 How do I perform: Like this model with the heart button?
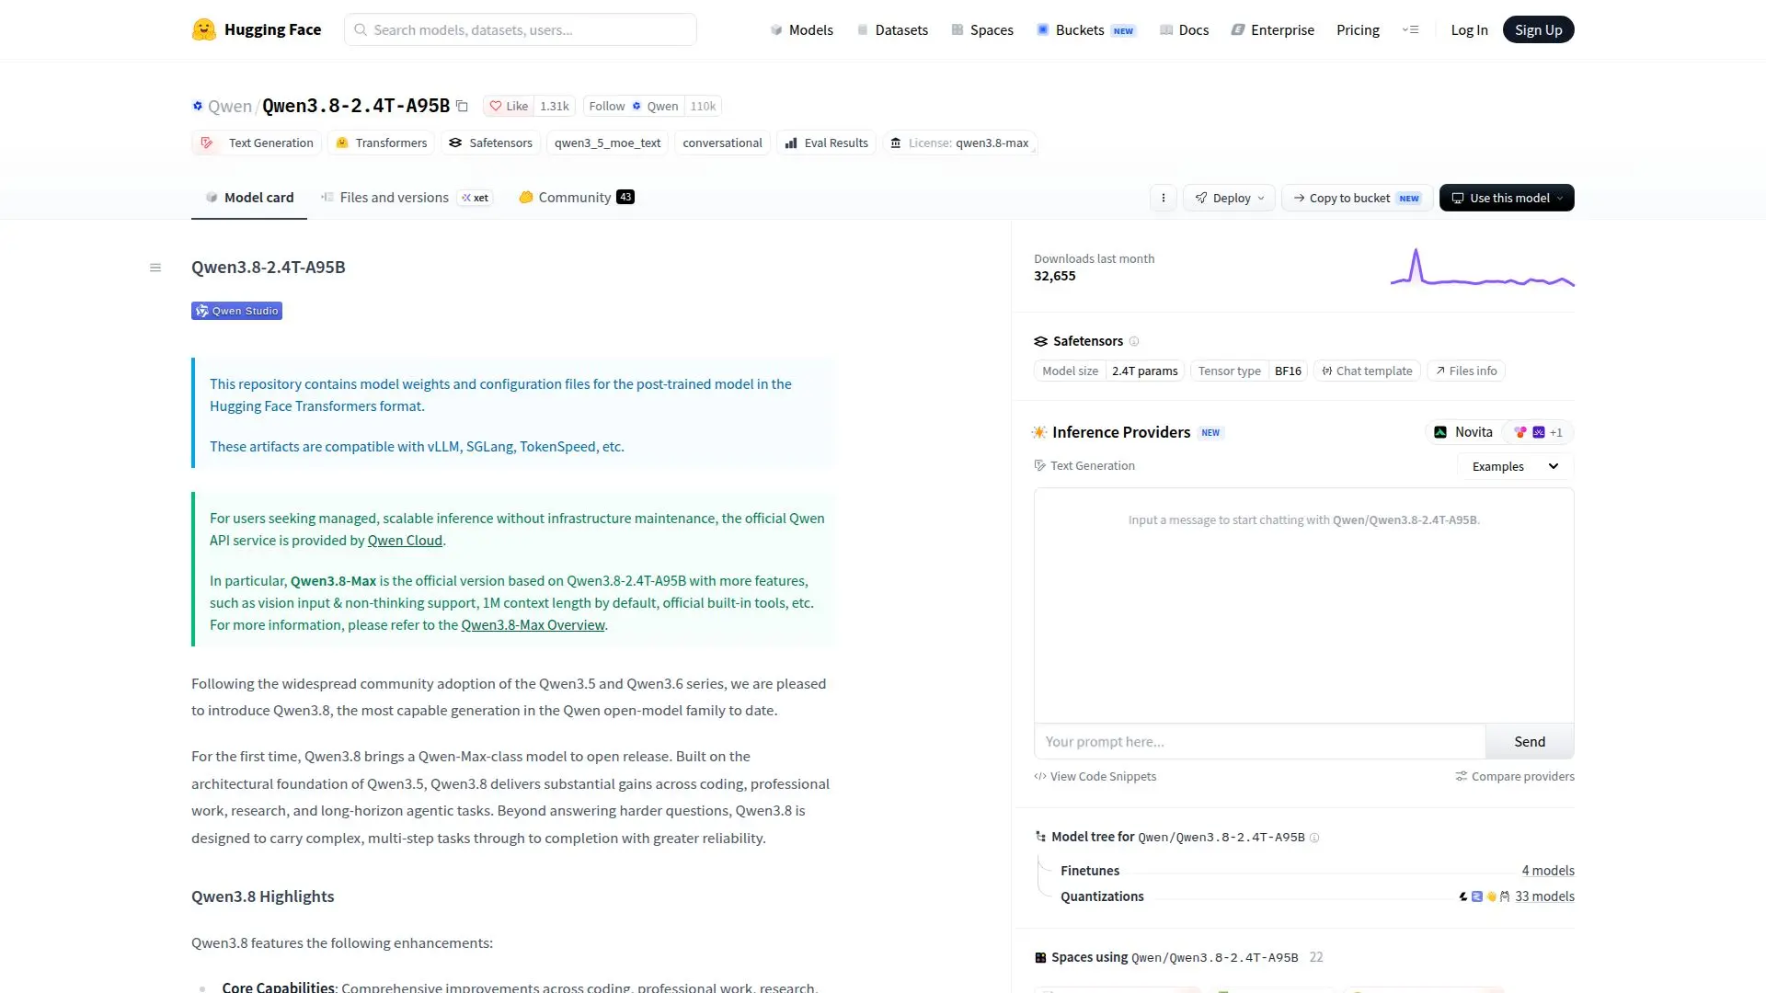(x=508, y=106)
